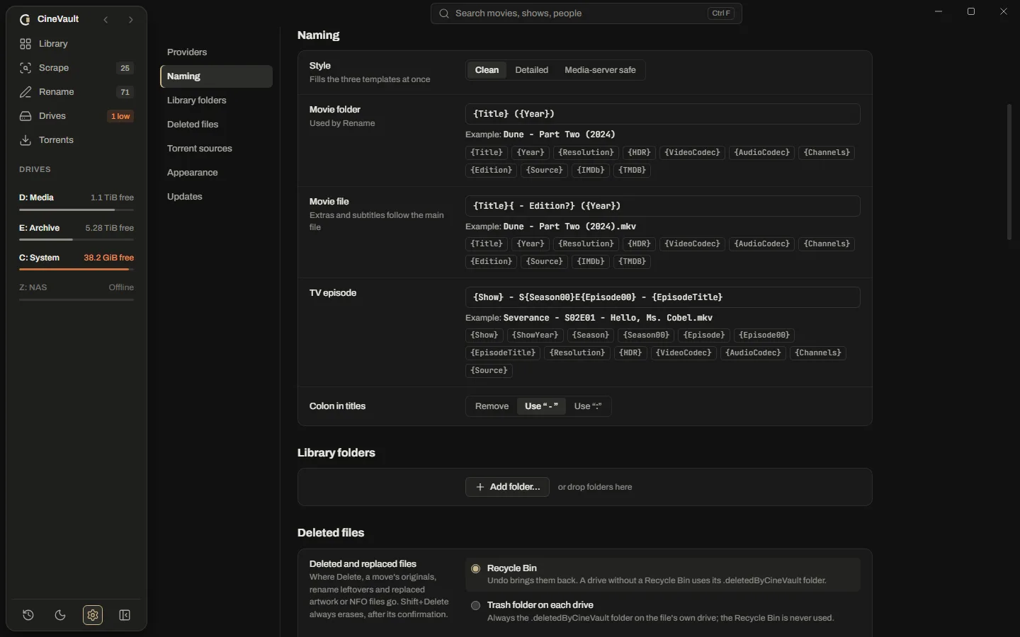Collapse the sidebar panel icon
The height and width of the screenshot is (637, 1020).
tap(125, 615)
